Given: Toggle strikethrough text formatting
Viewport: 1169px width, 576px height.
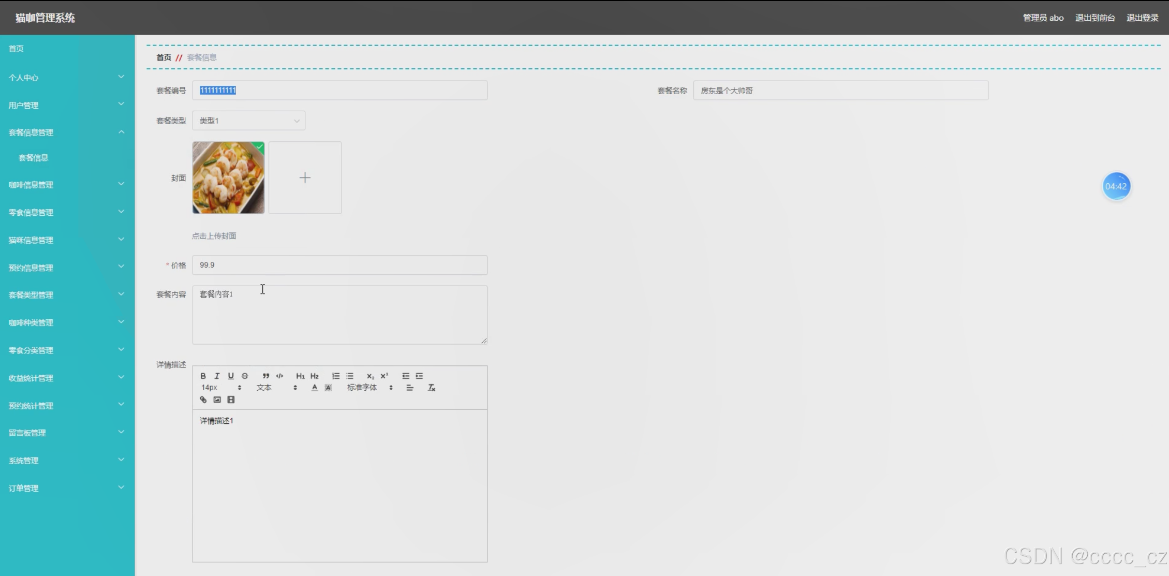Looking at the screenshot, I should [x=245, y=376].
